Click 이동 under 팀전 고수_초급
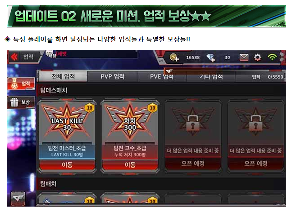The width and height of the screenshot is (292, 212). pos(130,165)
